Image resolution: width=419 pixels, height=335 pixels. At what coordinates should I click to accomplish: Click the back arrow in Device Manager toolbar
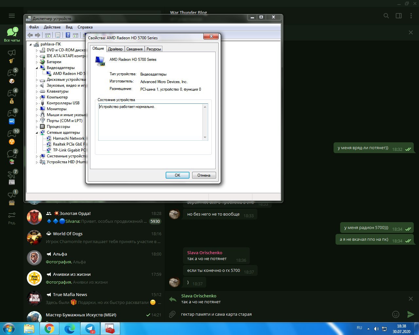(30, 35)
